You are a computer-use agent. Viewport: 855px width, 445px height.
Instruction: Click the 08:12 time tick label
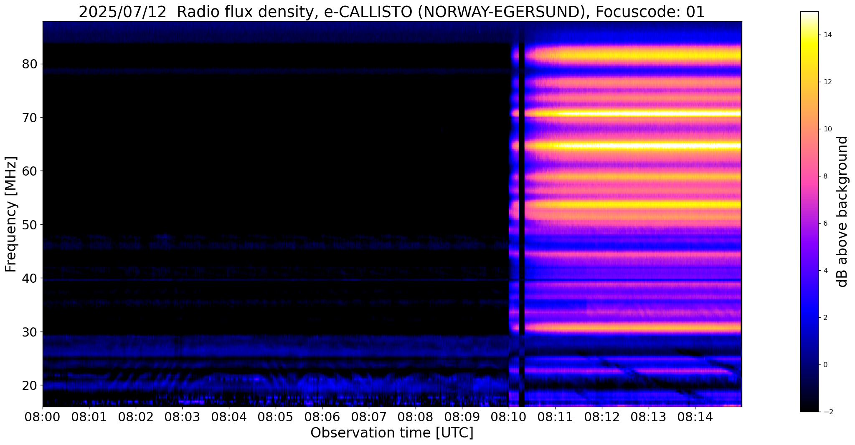tap(601, 417)
